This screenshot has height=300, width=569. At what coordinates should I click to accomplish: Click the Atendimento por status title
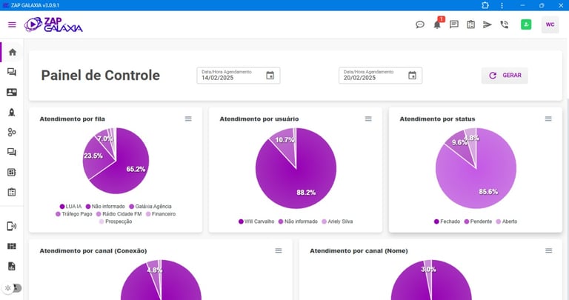pyautogui.click(x=437, y=119)
